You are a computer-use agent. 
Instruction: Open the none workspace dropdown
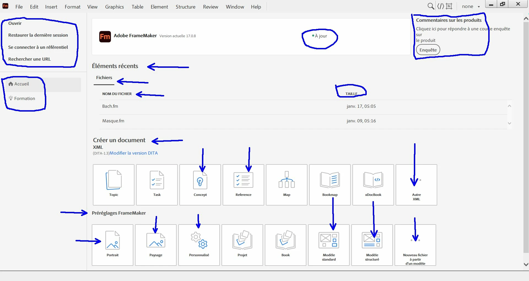(471, 6)
